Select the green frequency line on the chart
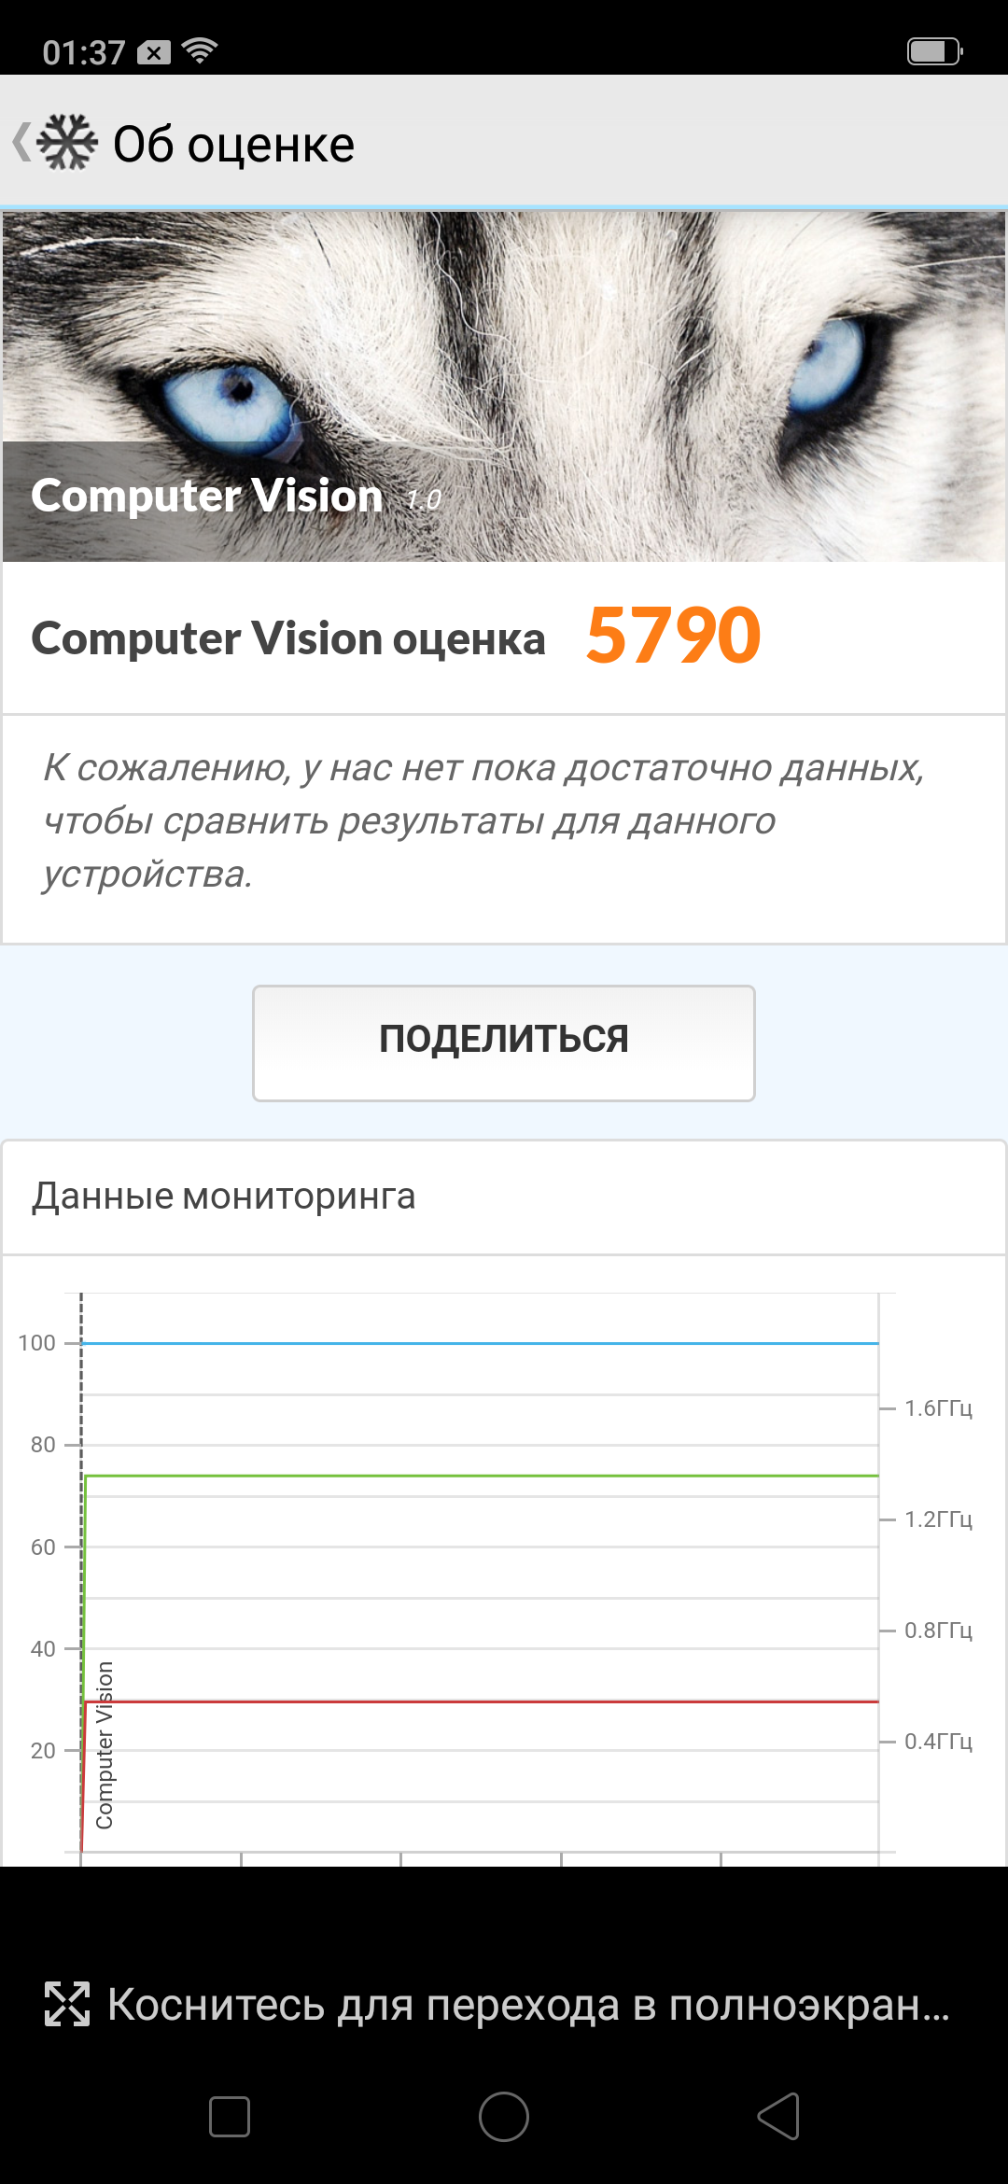Screen dimensions: 1008x2184 click(480, 1476)
